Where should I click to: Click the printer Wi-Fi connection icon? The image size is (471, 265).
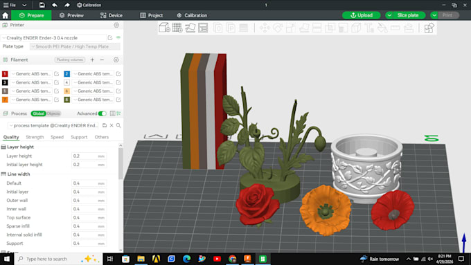[x=118, y=38]
